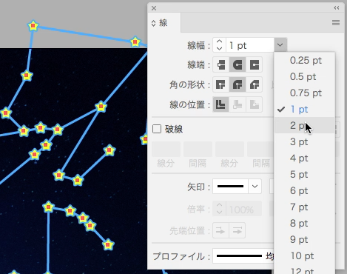Extend arrow tip beyond path end
The height and width of the screenshot is (274, 347).
click(x=220, y=231)
